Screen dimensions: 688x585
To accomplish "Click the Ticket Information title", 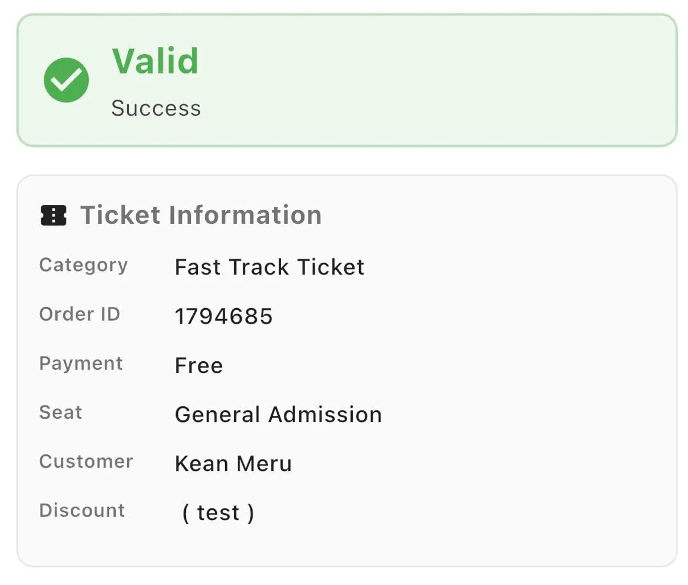I will pyautogui.click(x=201, y=215).
